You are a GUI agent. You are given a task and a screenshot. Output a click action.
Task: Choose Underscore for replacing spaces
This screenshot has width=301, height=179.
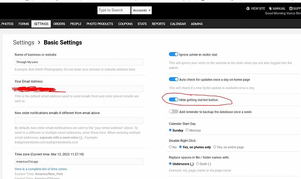click(170, 164)
